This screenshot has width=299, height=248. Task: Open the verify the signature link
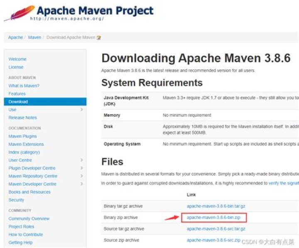click(284, 183)
